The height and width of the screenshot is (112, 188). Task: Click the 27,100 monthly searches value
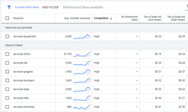67,54
